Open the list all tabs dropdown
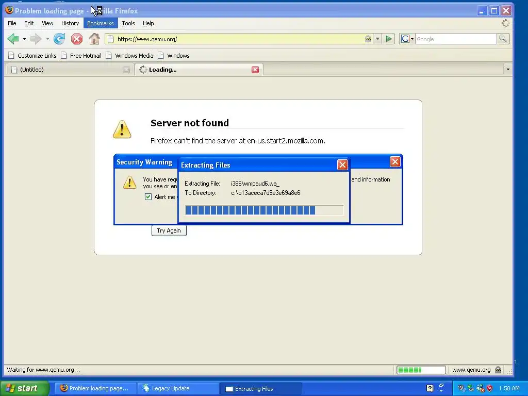528x396 pixels. click(508, 70)
